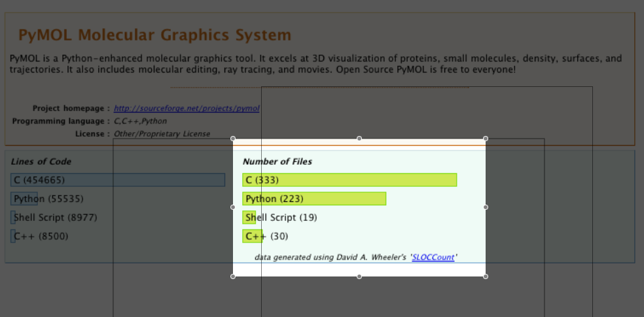
Task: Click the Project homepage label
Action: 71,108
